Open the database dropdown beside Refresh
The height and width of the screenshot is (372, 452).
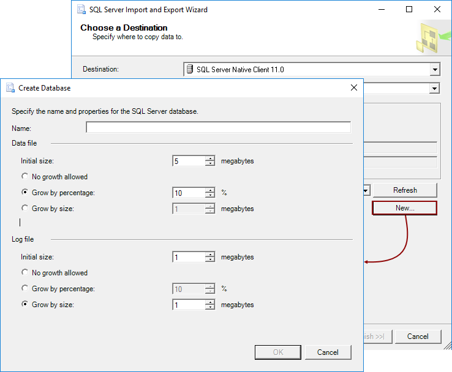point(366,190)
